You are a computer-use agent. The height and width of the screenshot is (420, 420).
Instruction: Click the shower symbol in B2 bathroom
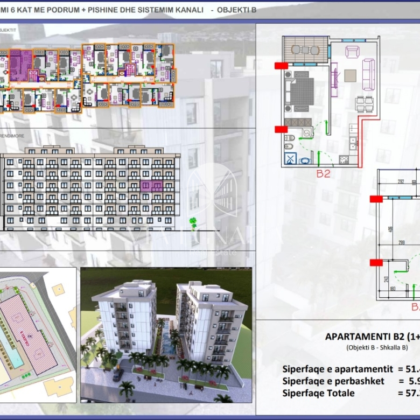291,158
